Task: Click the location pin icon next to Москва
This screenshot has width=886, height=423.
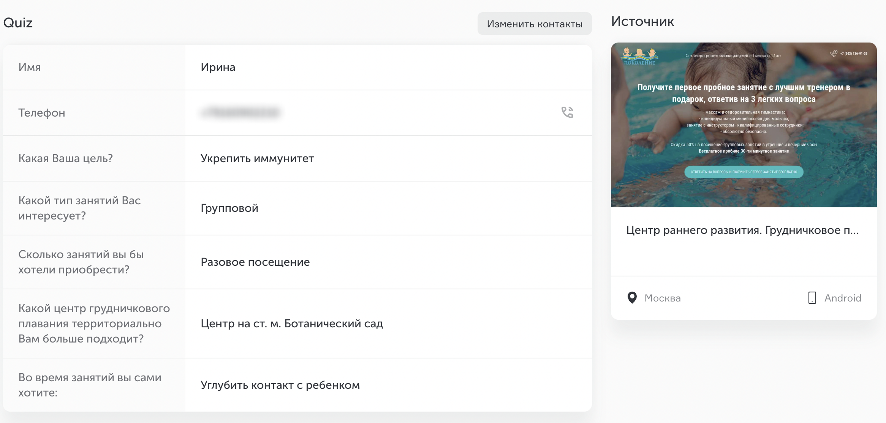Action: (x=632, y=298)
